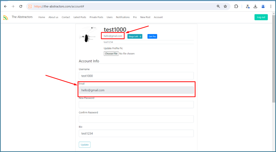The height and width of the screenshot is (152, 276).
Task: Open the Chrome profile avatar
Action: click(263, 6)
